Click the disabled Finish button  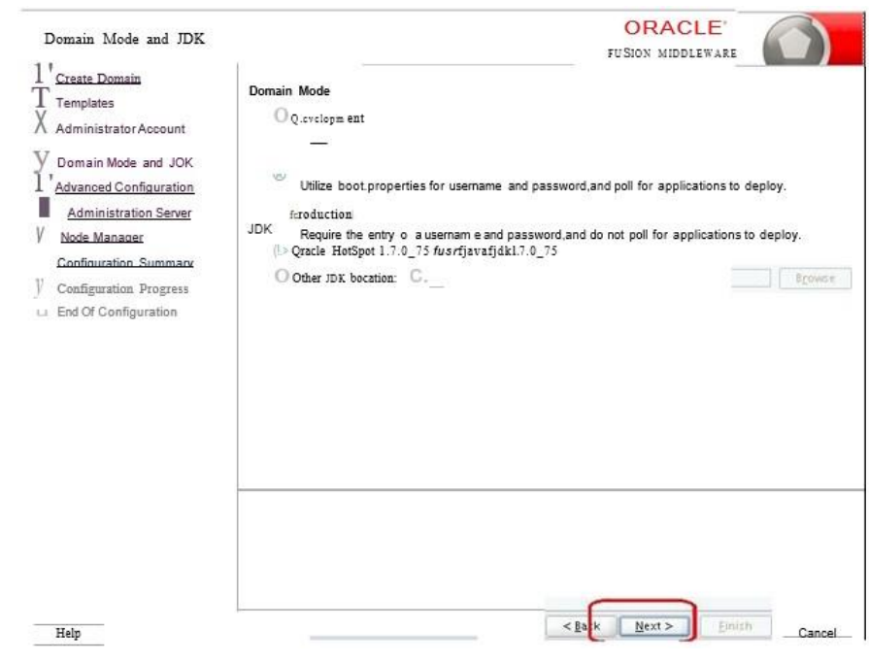[x=735, y=626]
